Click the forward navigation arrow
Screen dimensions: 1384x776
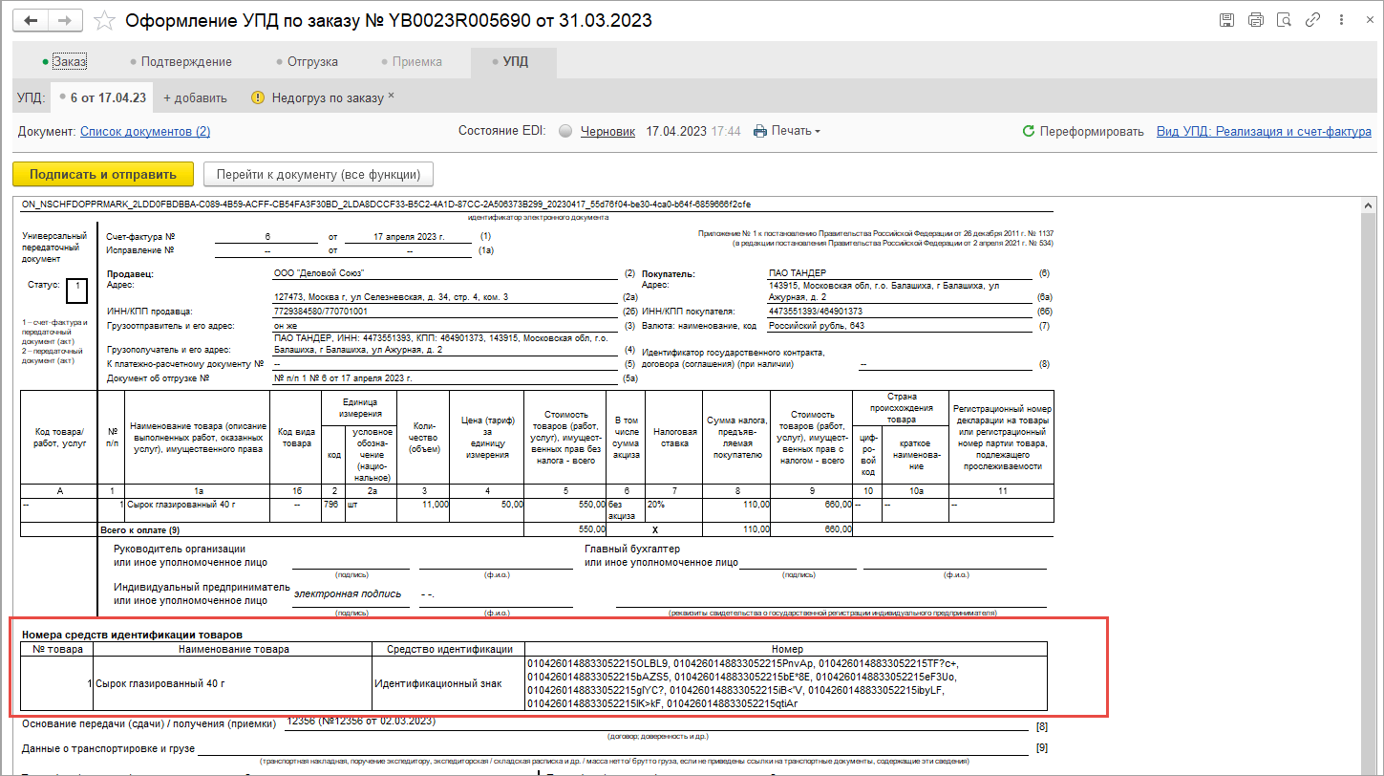[x=64, y=20]
